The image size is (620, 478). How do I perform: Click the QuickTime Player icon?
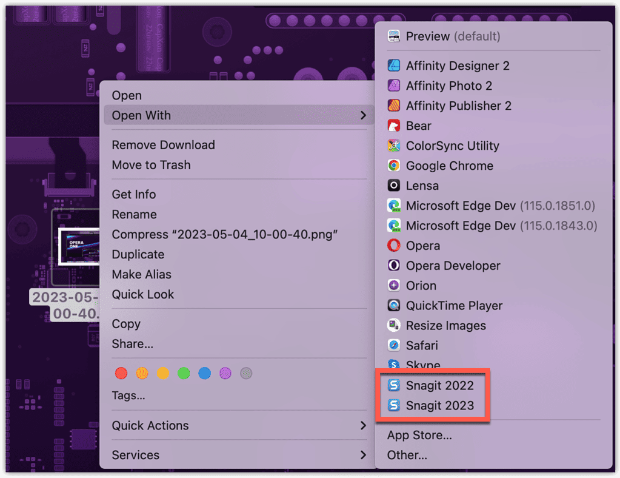[x=394, y=305]
